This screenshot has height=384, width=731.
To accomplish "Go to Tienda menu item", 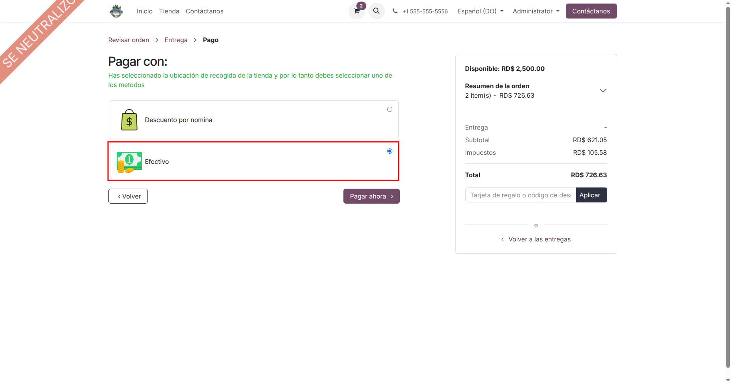I will (169, 11).
